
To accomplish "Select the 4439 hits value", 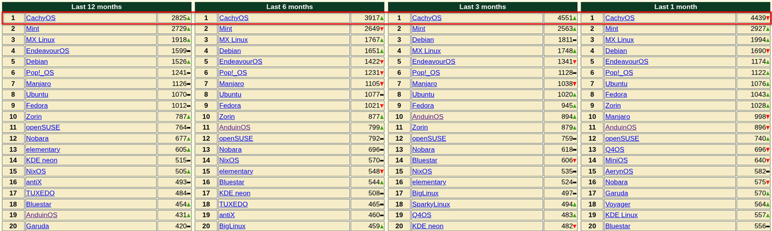I will click(758, 18).
